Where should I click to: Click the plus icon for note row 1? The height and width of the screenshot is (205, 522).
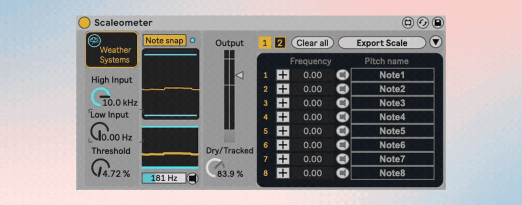pyautogui.click(x=282, y=75)
